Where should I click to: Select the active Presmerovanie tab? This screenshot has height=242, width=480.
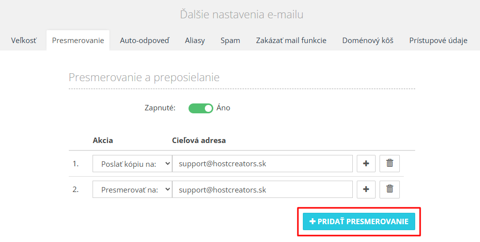tap(78, 41)
